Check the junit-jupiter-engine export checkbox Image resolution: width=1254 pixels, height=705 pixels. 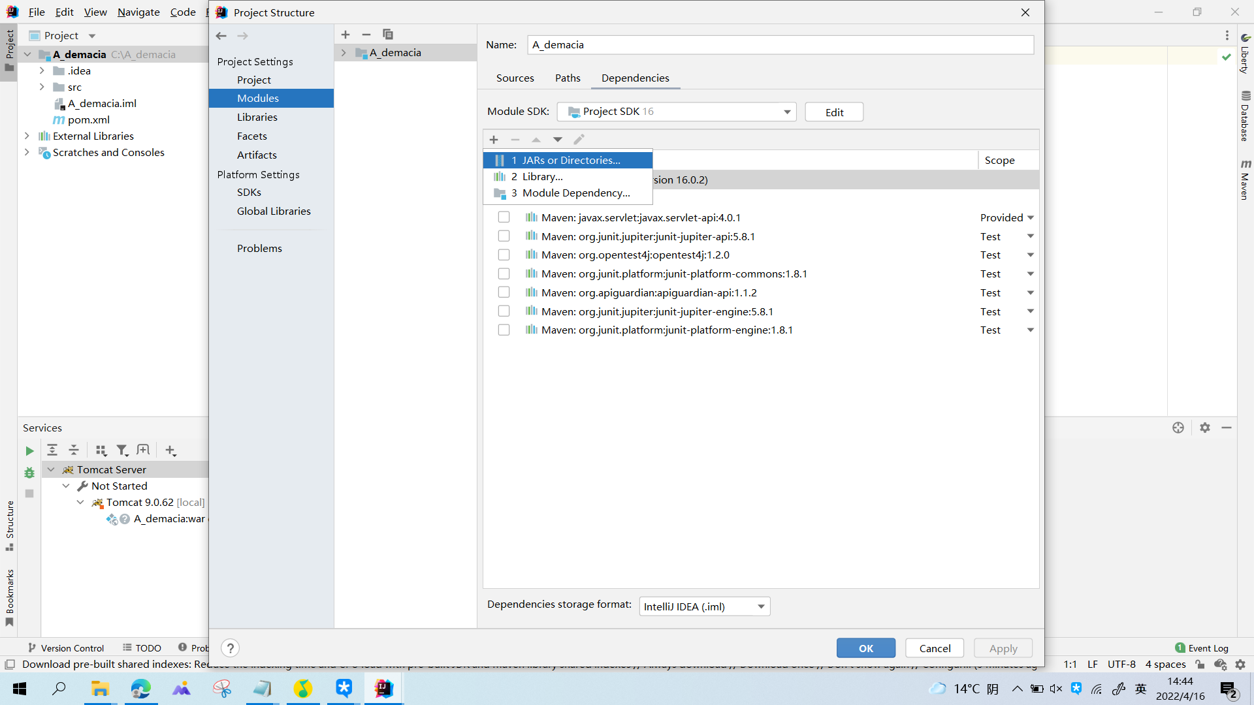coord(504,311)
